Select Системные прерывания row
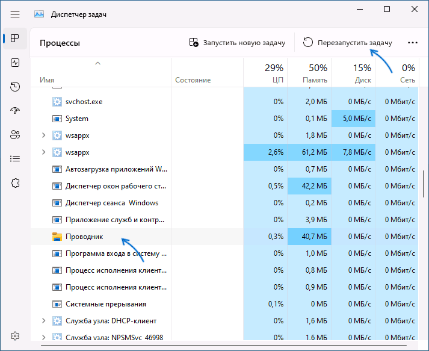Screen dimensions: 429x351 pos(224,304)
